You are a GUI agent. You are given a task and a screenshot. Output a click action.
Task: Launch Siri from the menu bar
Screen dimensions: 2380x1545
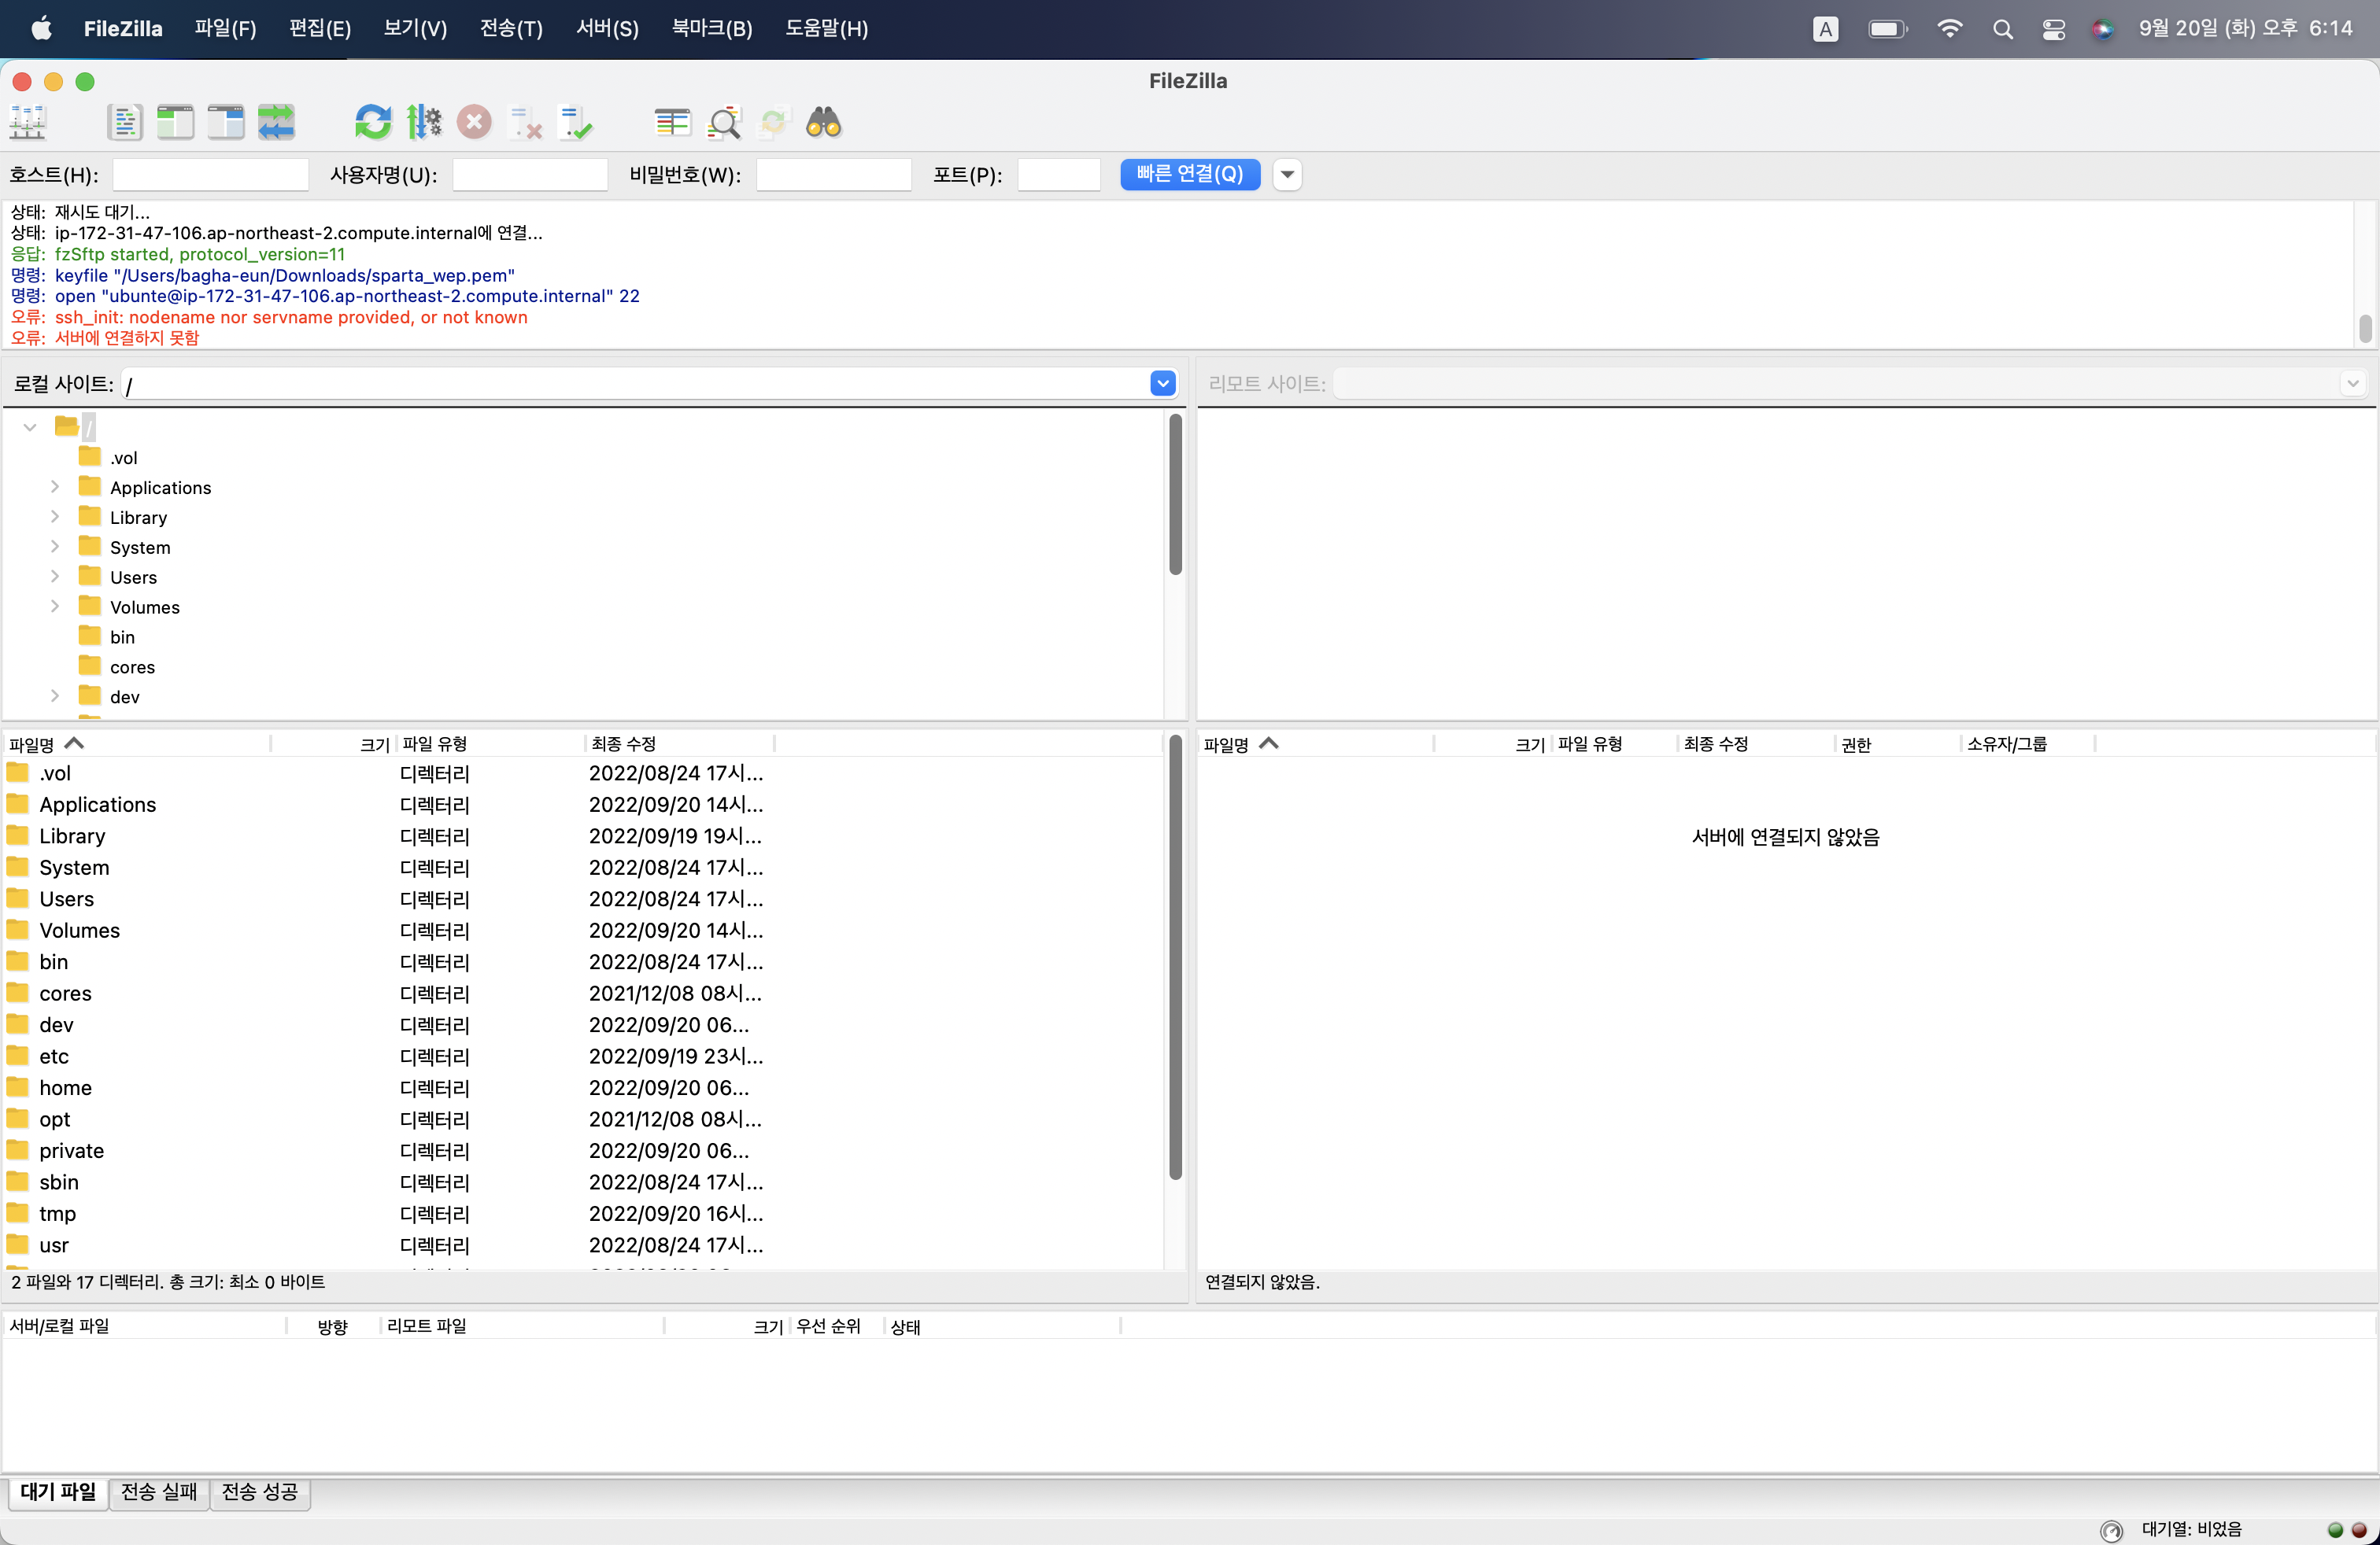2102,29
